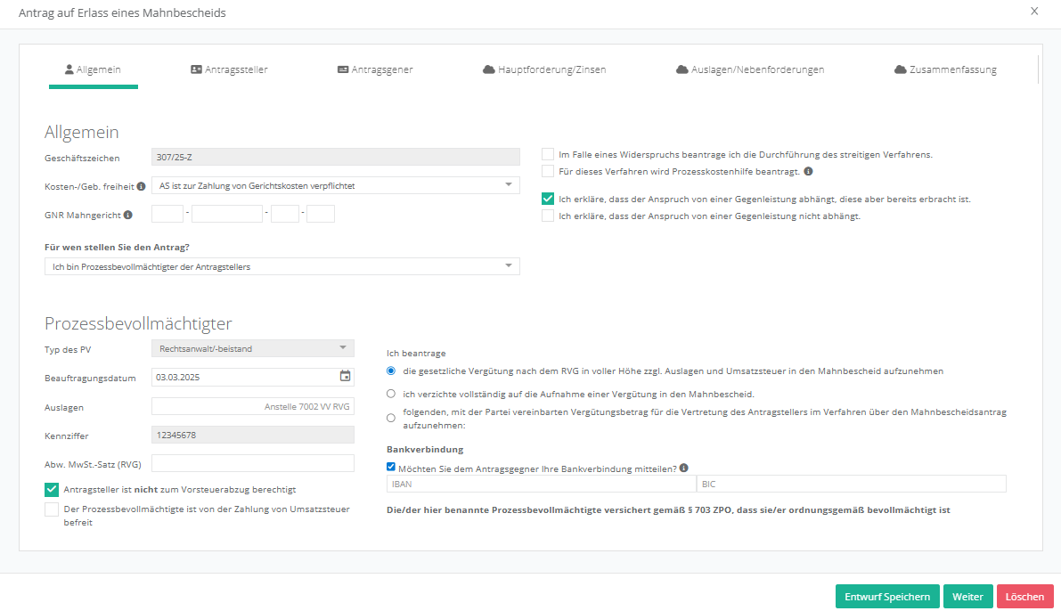Screen dimensions: 1061x611
Task: Click info icon beside GNR Mahngericht
Action: click(128, 215)
